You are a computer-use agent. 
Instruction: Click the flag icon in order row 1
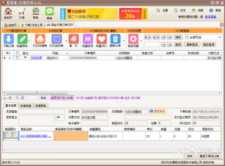coord(25,57)
